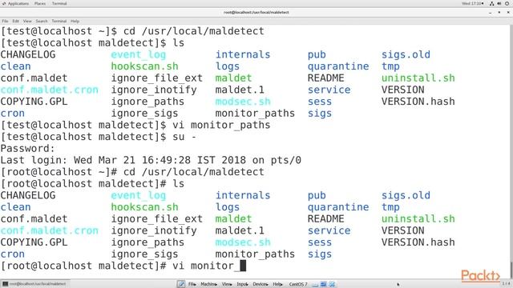
Task: Click the 'Last login: Wed Mar 21 16:49:28' line
Action: coord(151,160)
